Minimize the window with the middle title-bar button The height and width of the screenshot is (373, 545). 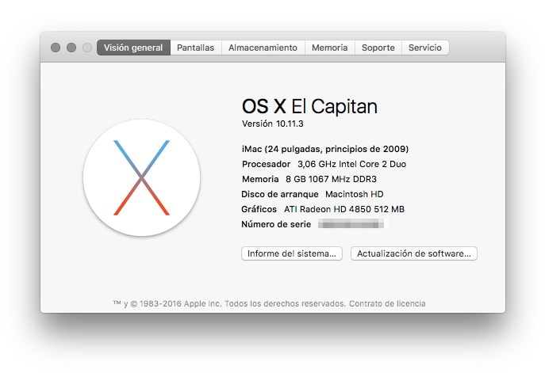71,48
